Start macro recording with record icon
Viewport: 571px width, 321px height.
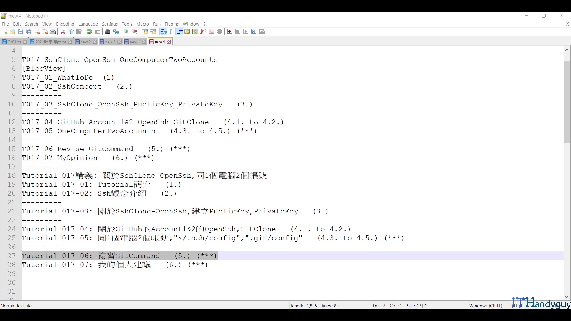pos(230,32)
